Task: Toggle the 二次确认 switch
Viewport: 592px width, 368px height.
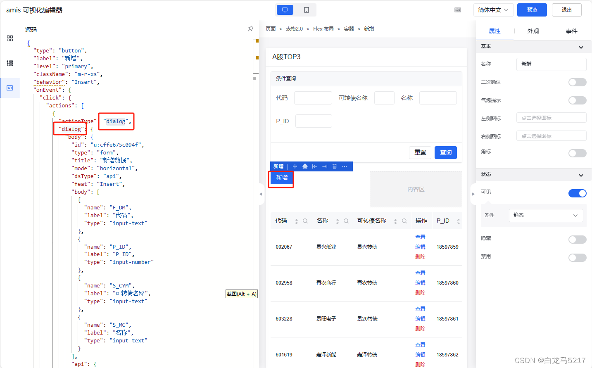Action: tap(577, 82)
